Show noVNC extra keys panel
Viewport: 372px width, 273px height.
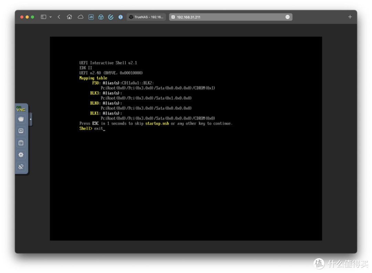(21, 131)
